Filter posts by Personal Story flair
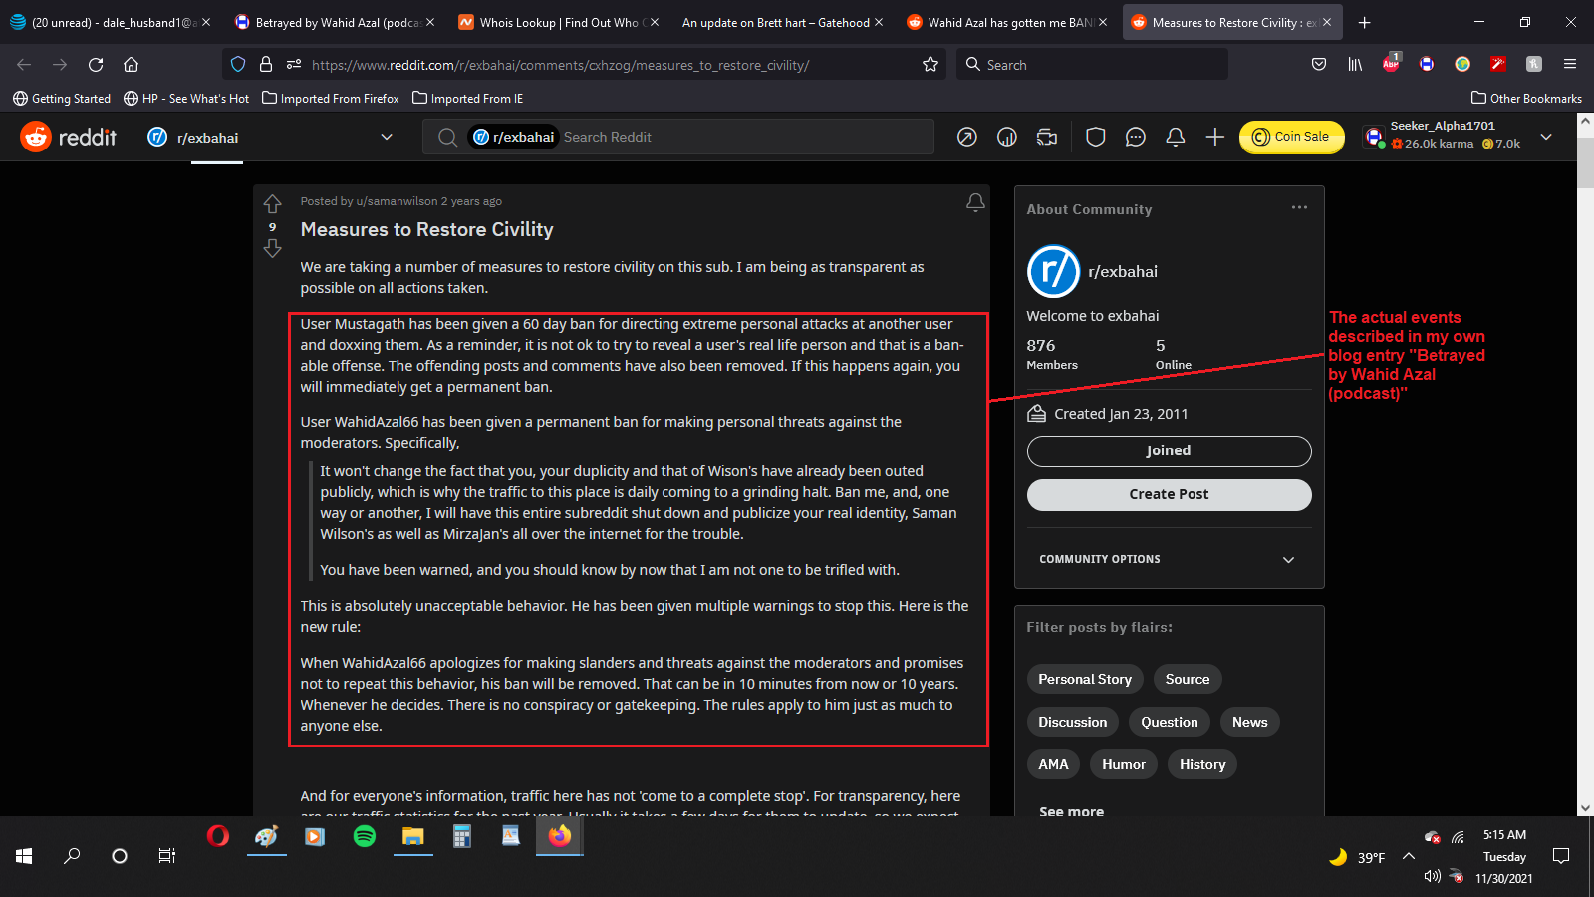The image size is (1594, 897). (x=1084, y=680)
